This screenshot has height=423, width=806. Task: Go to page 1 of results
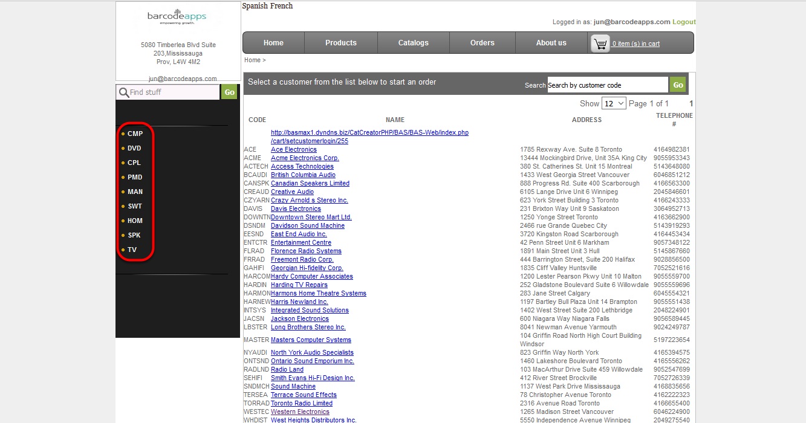tap(691, 103)
